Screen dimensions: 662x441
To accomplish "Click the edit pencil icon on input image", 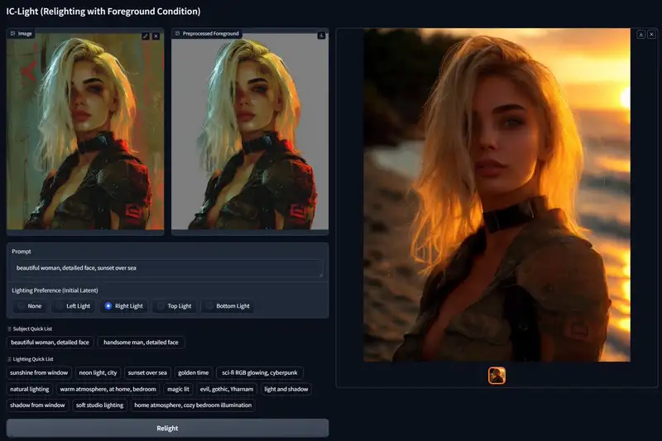I will point(146,36).
